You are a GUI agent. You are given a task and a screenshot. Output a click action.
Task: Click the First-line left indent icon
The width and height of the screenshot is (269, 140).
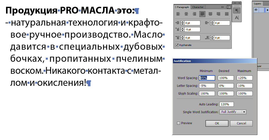tap(177, 29)
